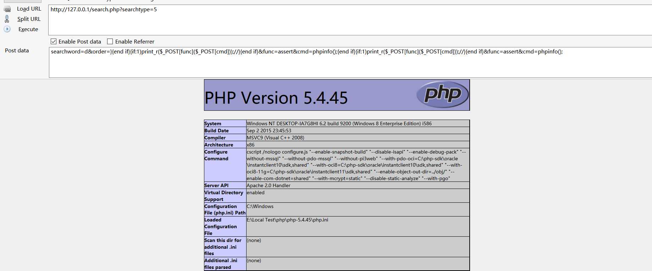The height and width of the screenshot is (271, 652).
Task: Select the cscript configure command value
Action: (357, 165)
